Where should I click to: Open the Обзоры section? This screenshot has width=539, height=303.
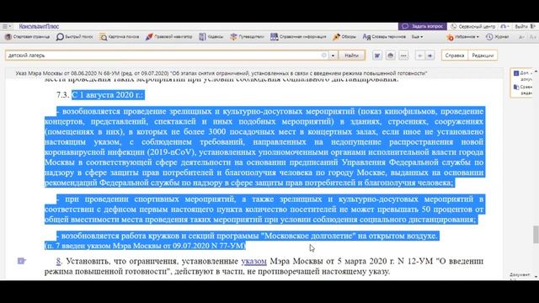click(344, 37)
